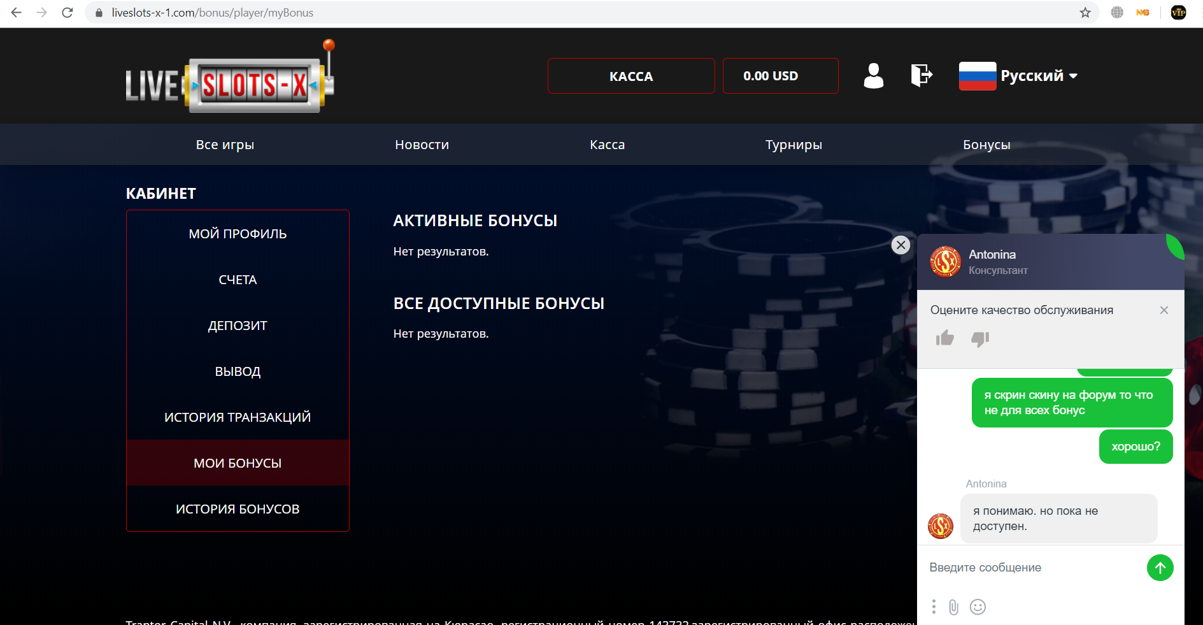Open ИСТОРИЯ ТРАНЗАКЦИЙ in cabinet sidebar
Screen dimensions: 1203x625
pos(238,417)
